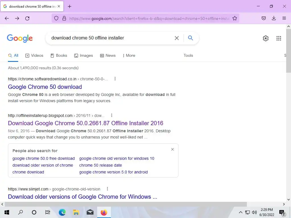Screen dimensions: 291x218
Task: Select the Firefox taskbar icon
Action: [x=104, y=212]
